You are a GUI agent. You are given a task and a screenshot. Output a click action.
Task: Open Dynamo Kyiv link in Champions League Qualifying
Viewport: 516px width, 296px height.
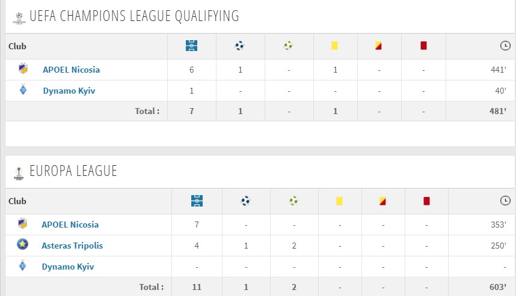[x=69, y=91]
